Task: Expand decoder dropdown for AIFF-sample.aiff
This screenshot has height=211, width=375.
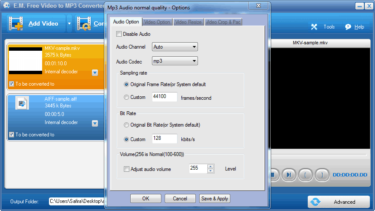Action: tap(95, 123)
